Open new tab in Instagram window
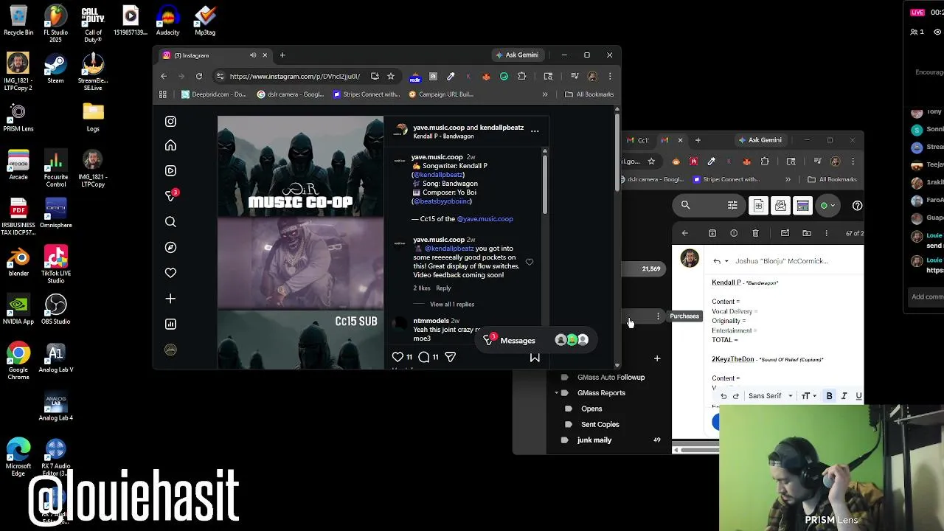 click(x=282, y=55)
